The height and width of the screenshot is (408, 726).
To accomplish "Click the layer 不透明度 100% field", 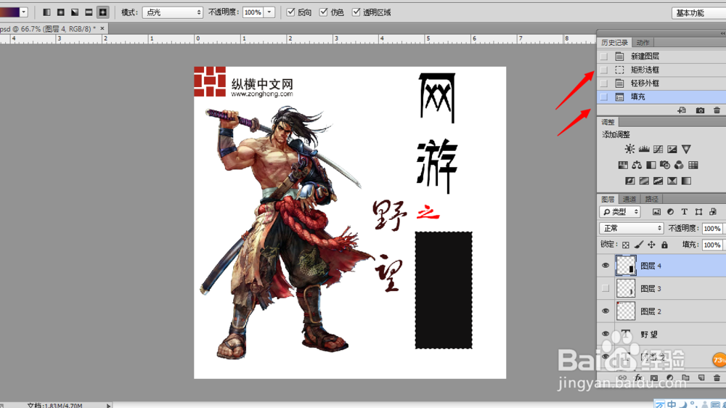I will tap(713, 228).
